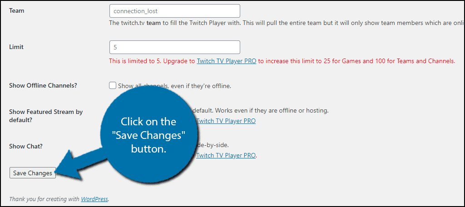The image size is (465, 207).
Task: Enable the Show Offline Channels checkbox
Action: click(113, 86)
